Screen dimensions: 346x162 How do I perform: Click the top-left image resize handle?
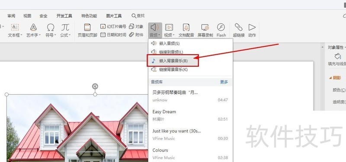(x=6, y=94)
